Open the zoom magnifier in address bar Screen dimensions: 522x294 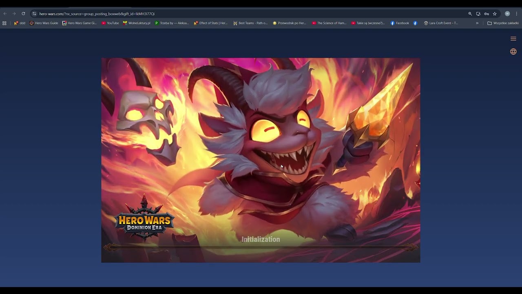[x=470, y=13]
